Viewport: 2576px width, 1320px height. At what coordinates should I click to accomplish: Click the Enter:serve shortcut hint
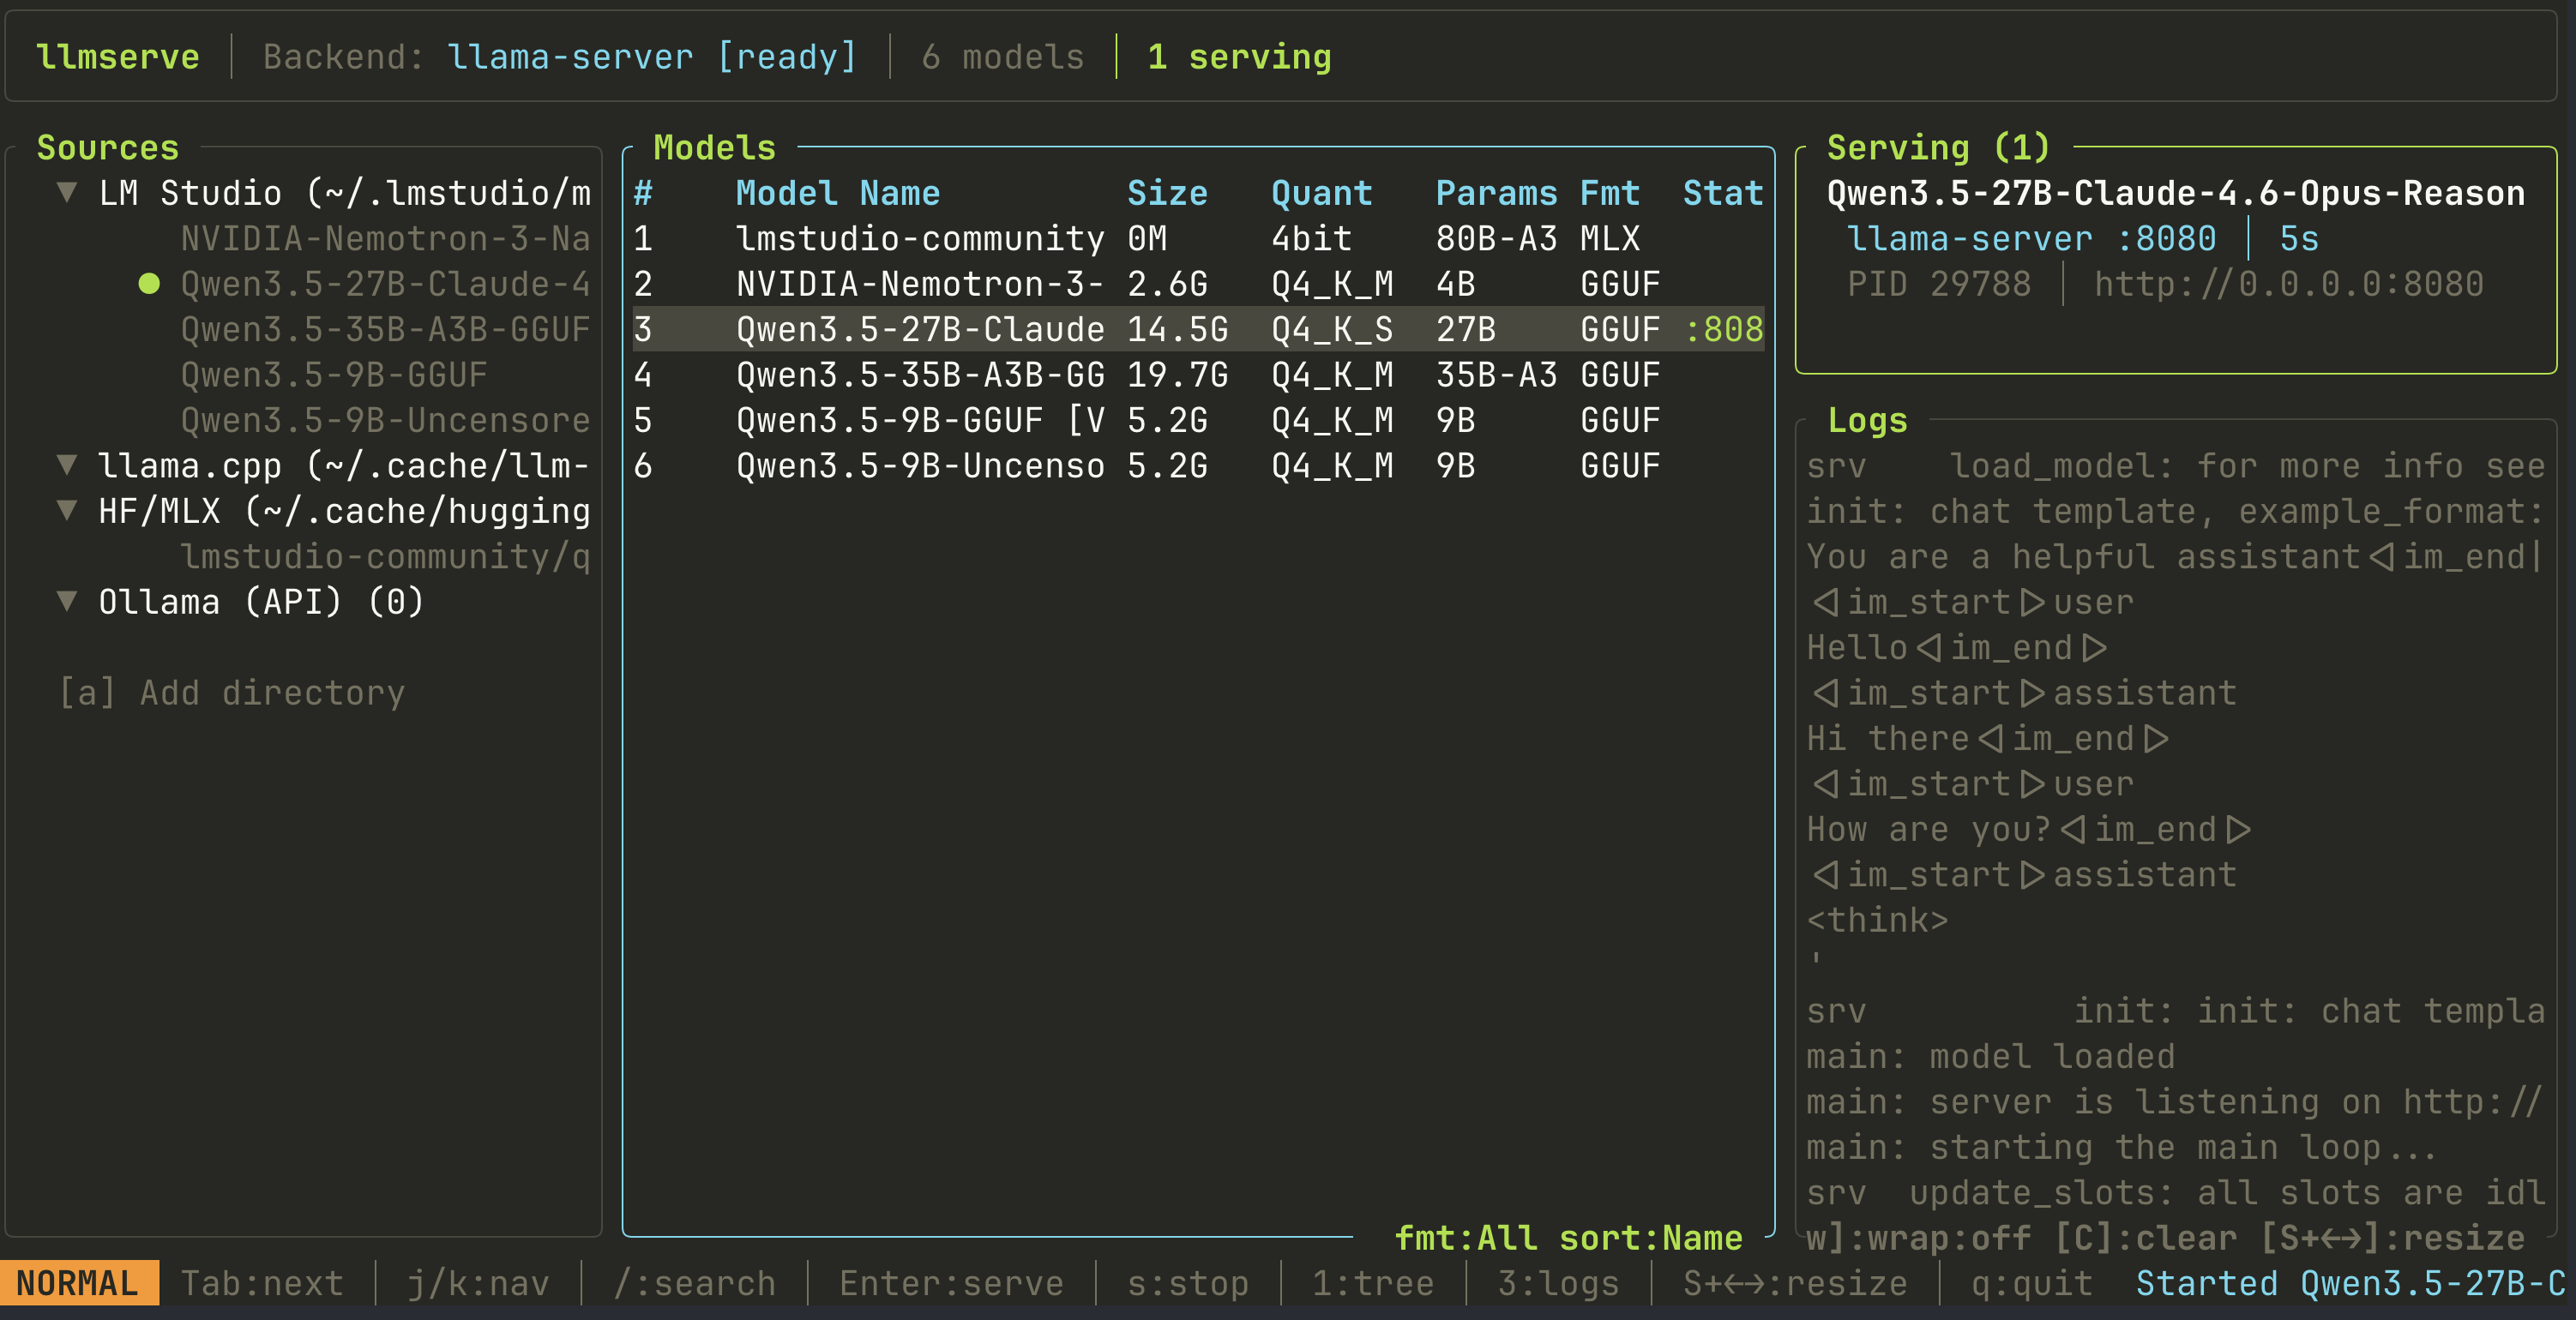tap(951, 1283)
